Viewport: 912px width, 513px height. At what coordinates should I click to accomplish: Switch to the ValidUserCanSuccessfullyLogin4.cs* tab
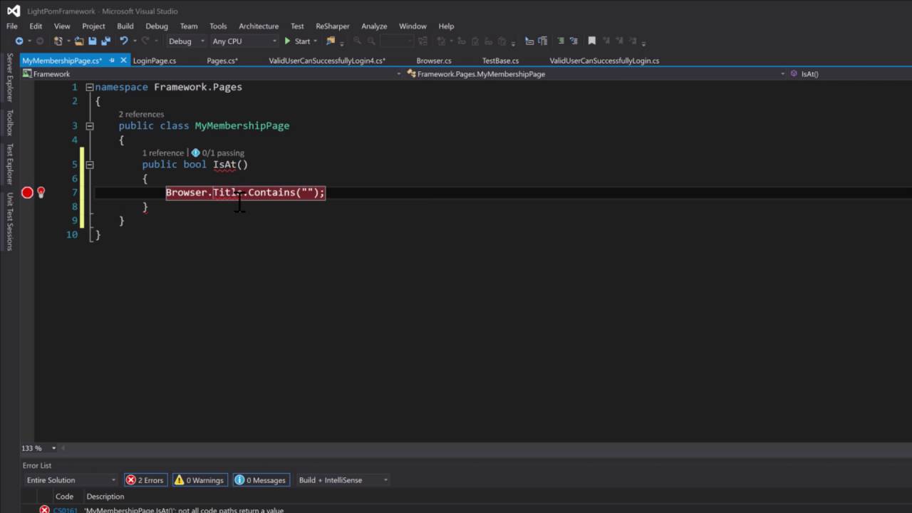pos(327,61)
